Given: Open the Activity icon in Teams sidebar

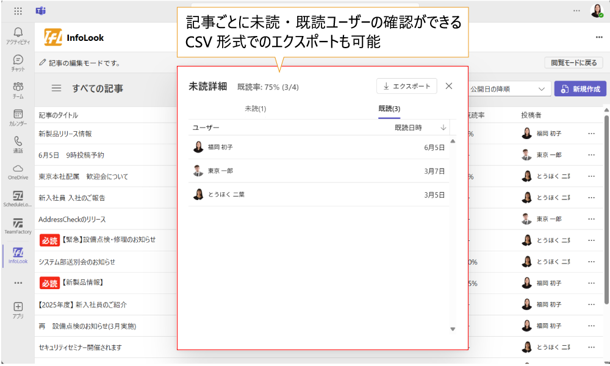Looking at the screenshot, I should pyautogui.click(x=18, y=35).
